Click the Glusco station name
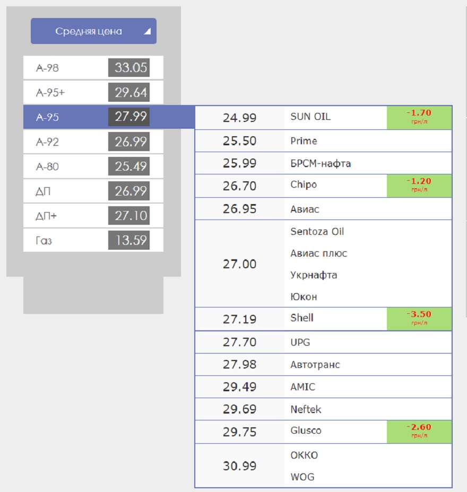This screenshot has width=467, height=492. coord(306,430)
